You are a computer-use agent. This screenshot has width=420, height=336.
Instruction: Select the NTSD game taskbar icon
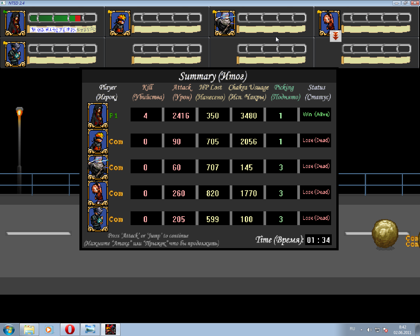(x=110, y=329)
